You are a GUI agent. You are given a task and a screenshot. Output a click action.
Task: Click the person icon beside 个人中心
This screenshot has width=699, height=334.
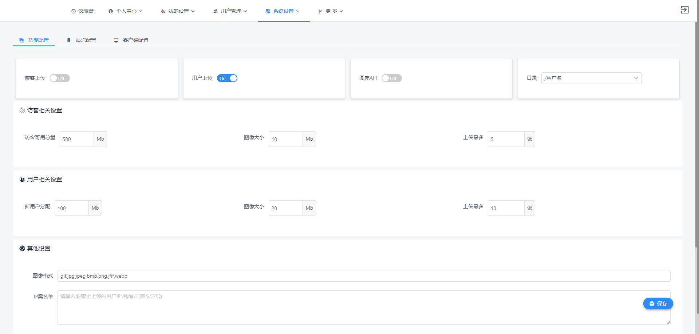tap(111, 11)
